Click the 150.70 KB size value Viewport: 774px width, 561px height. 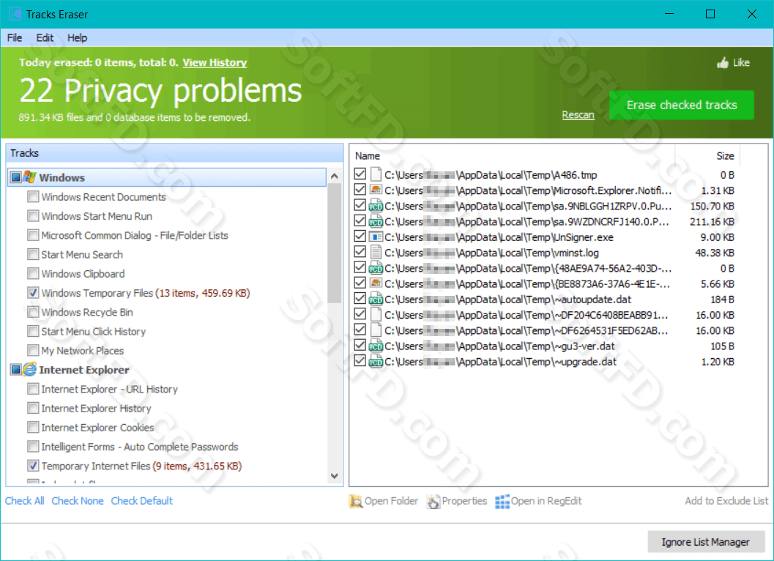click(x=712, y=206)
